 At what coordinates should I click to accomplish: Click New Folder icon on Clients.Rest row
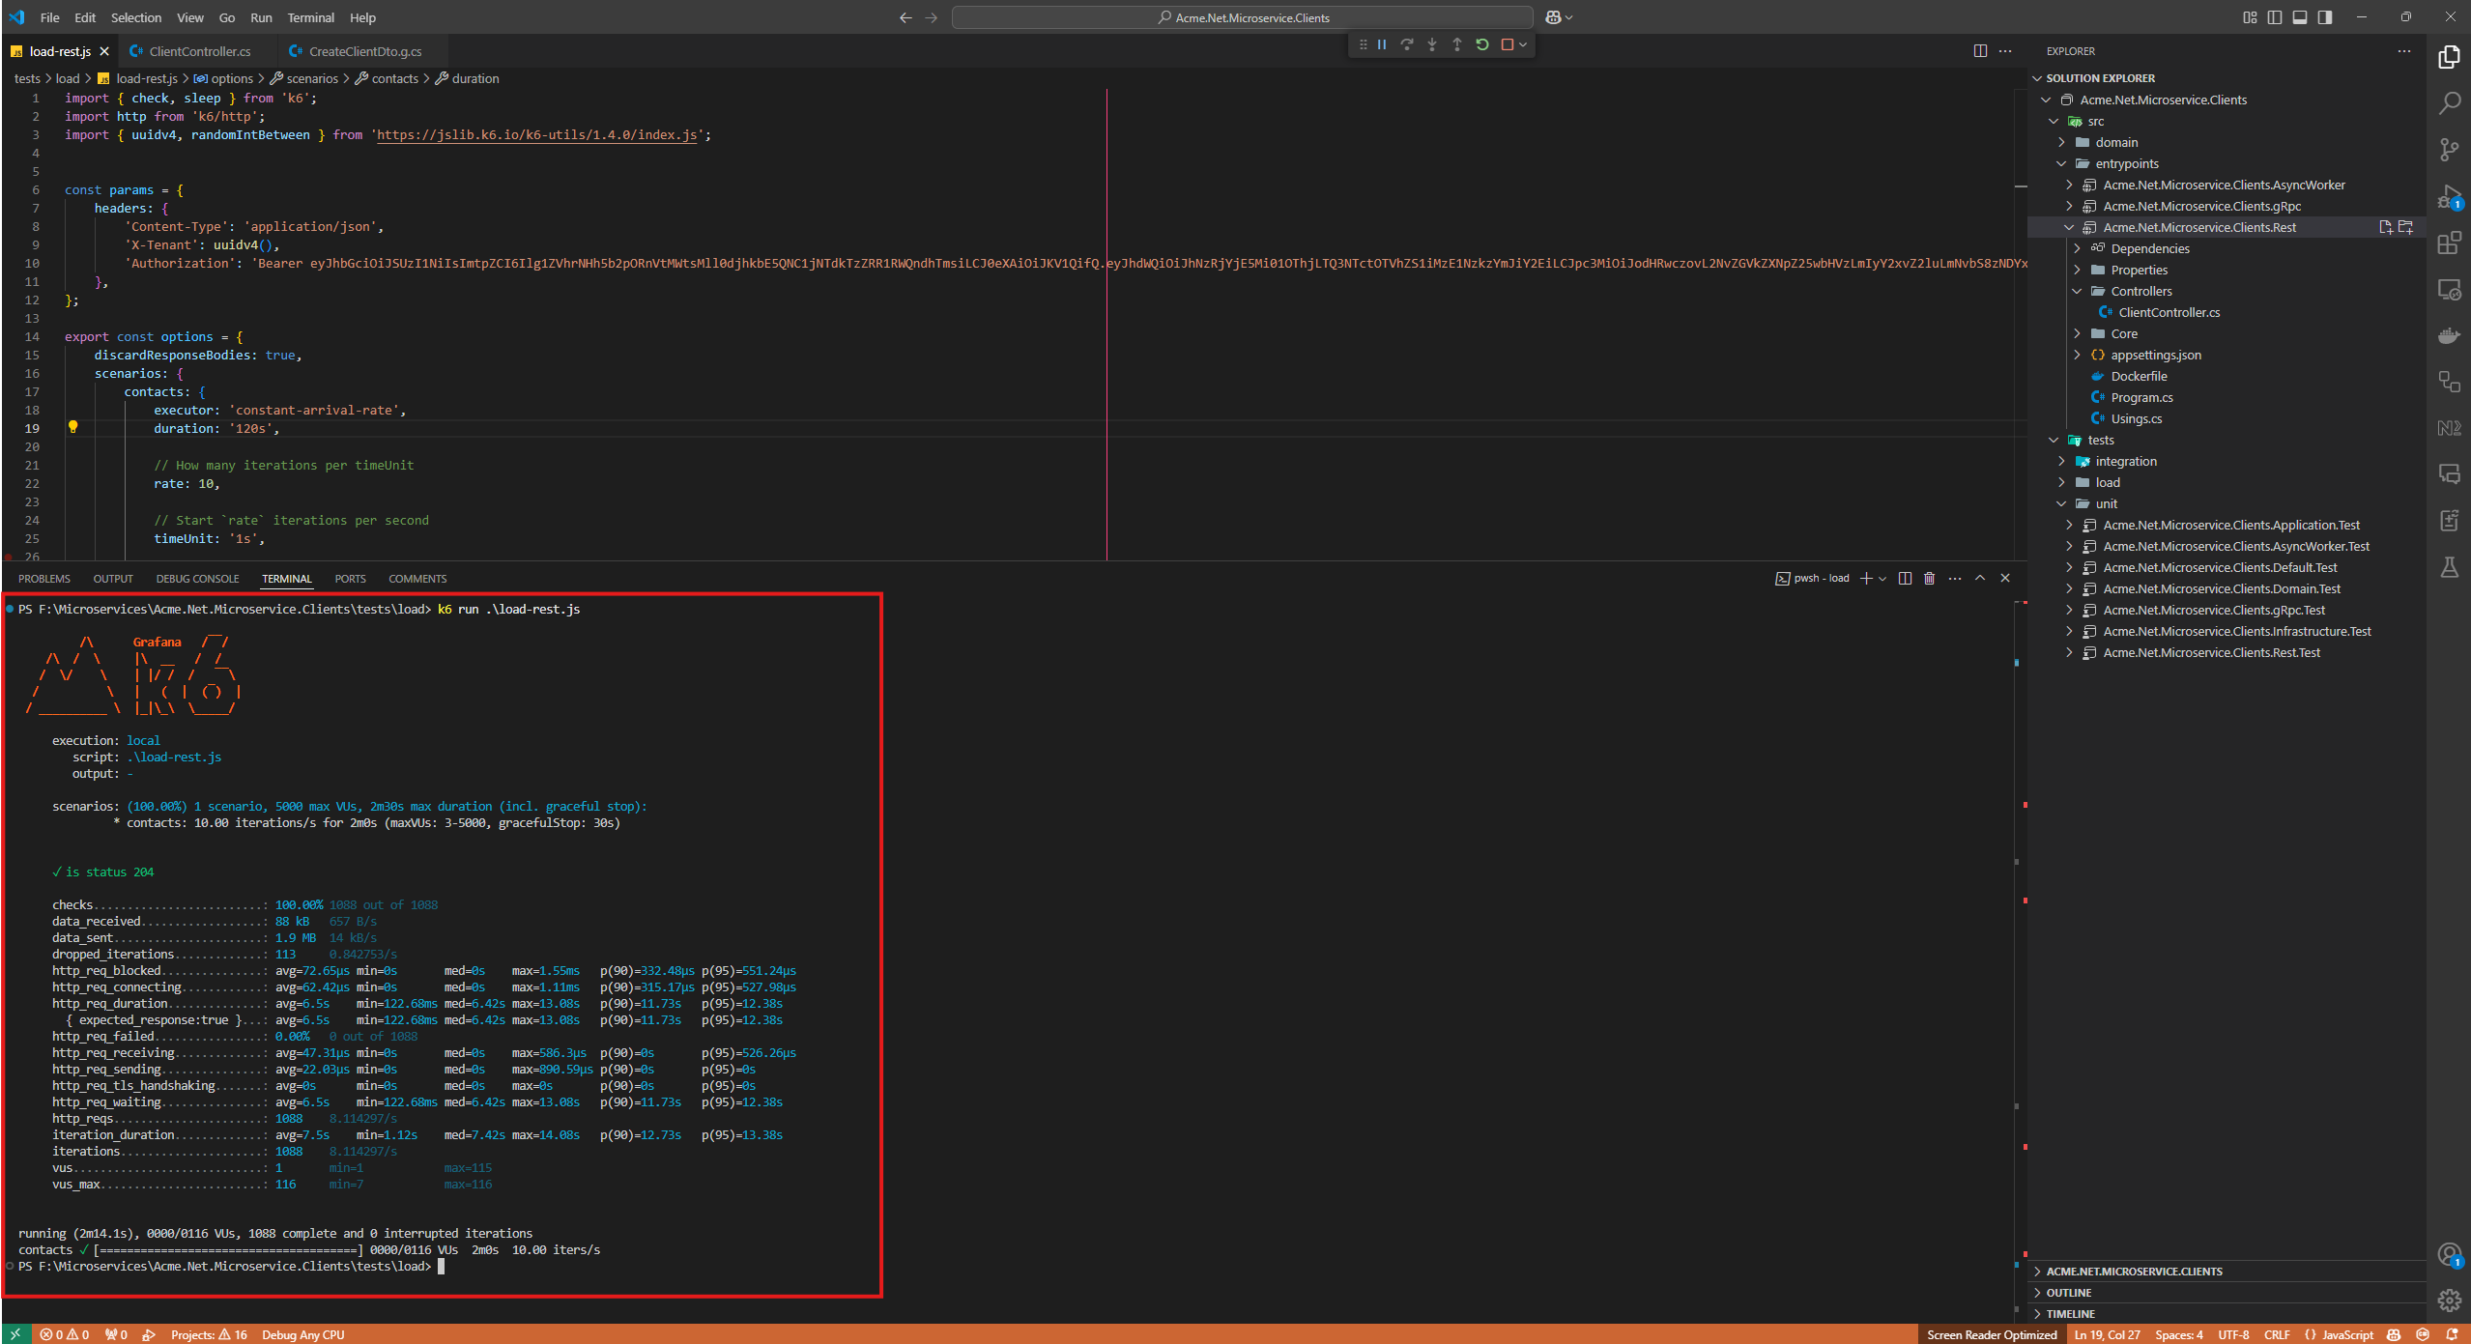coord(2406,227)
